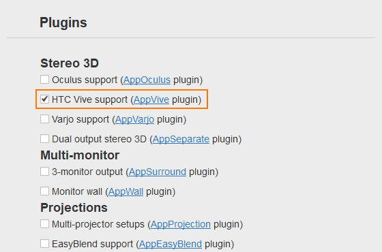Click the AppWall link
The image size is (382, 252).
[126, 191]
